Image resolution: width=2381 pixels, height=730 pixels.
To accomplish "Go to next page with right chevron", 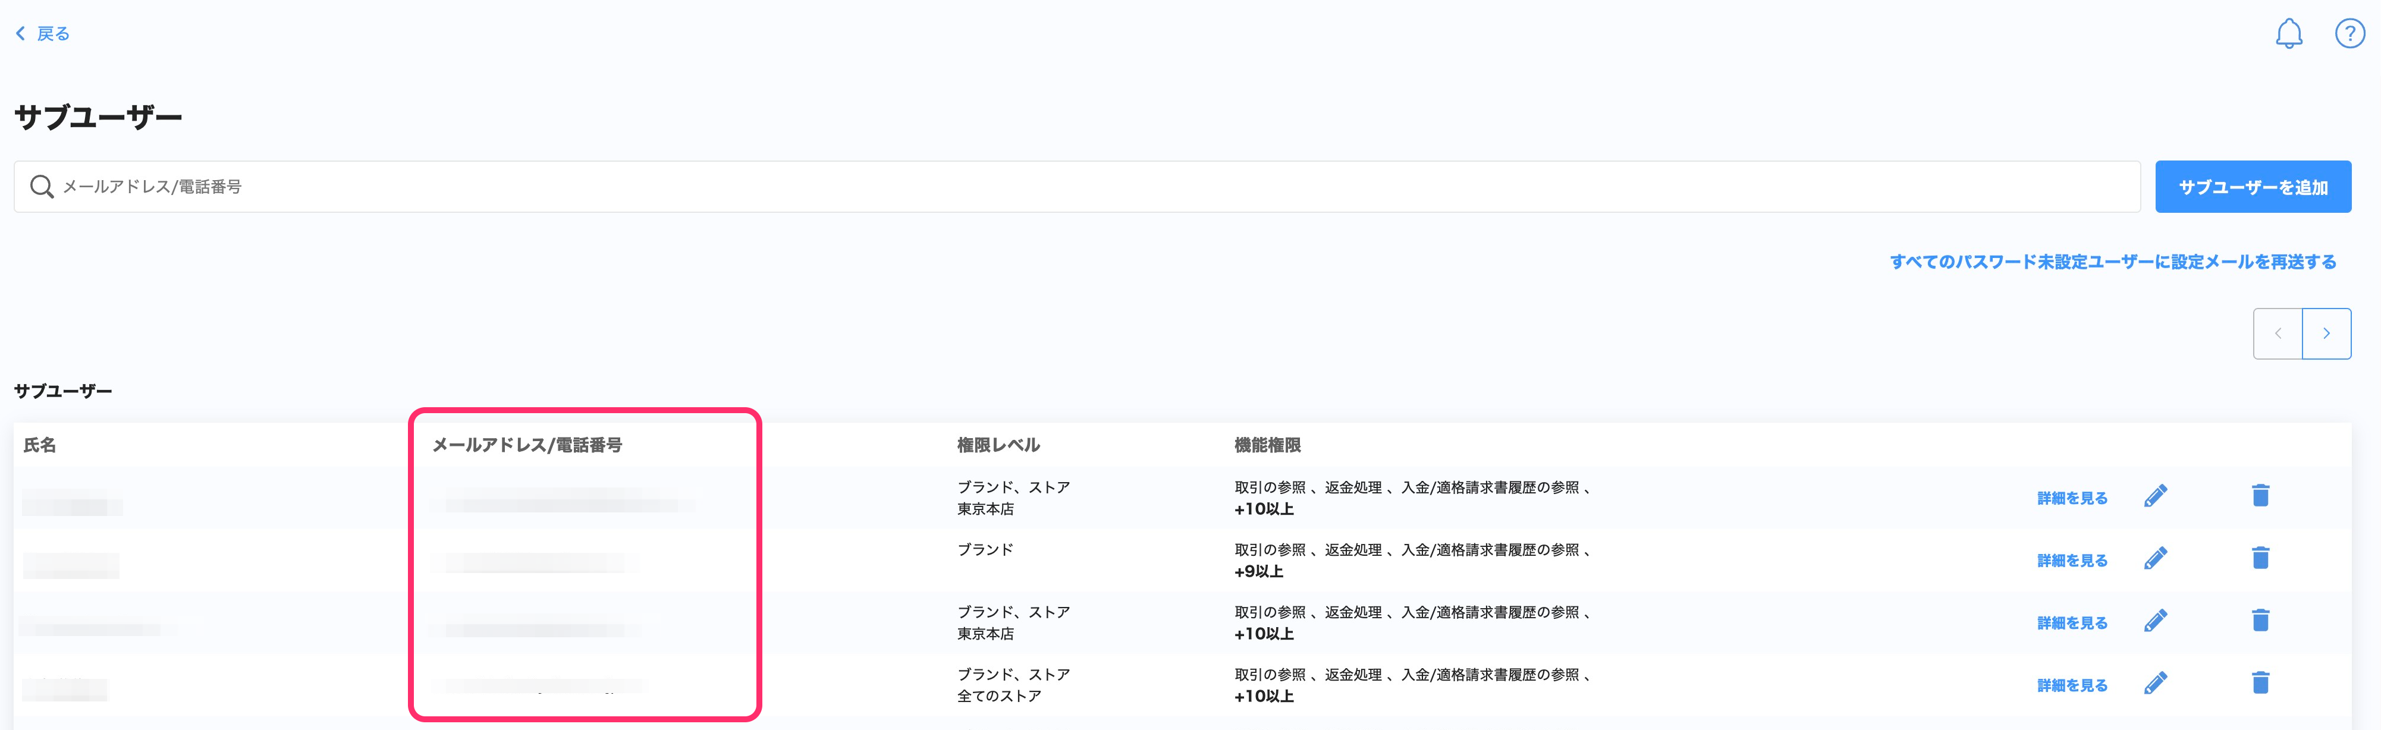I will [2326, 333].
